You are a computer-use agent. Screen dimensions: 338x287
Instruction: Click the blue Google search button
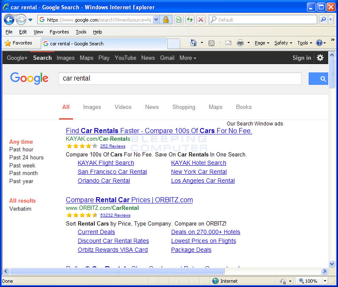(318, 79)
